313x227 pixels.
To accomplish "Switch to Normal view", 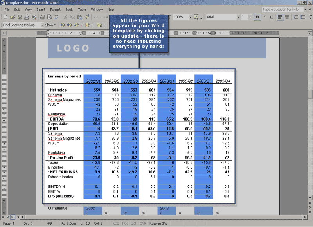I will 3,217.
